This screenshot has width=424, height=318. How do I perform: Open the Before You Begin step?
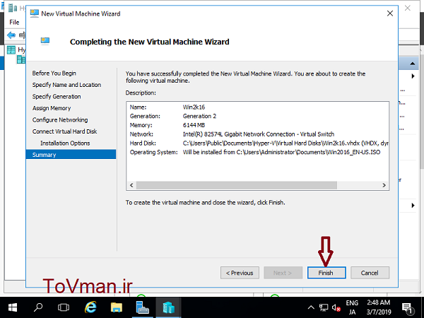(x=54, y=73)
